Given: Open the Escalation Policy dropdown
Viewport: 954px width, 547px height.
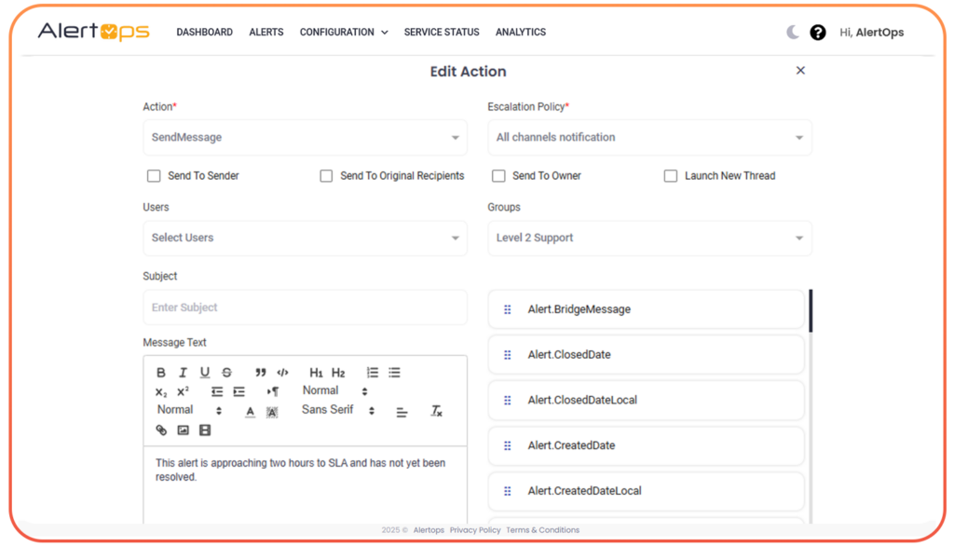Looking at the screenshot, I should [649, 136].
